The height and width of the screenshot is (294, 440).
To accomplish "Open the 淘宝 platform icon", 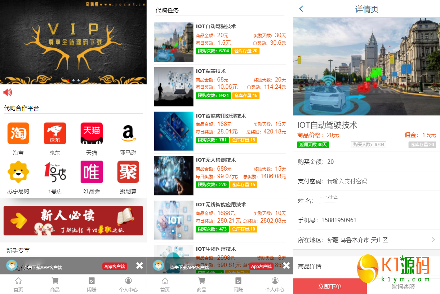I will click(18, 133).
